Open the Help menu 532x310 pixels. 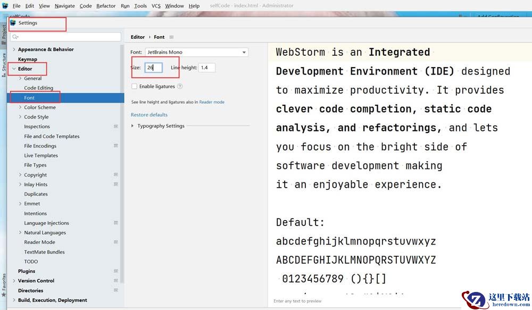point(194,6)
